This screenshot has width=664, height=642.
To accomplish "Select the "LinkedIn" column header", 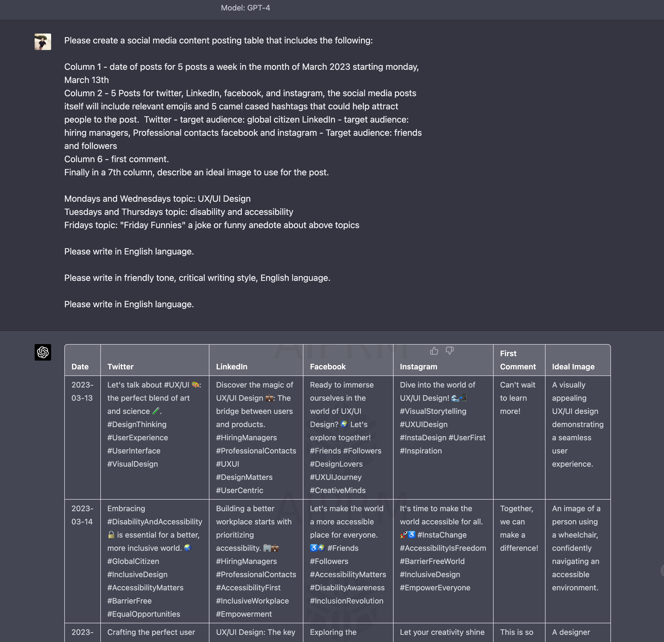I will tap(231, 367).
